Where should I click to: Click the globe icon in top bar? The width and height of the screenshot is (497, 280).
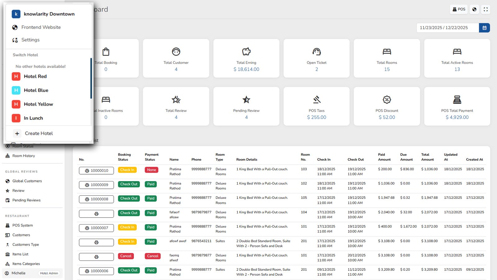(474, 9)
